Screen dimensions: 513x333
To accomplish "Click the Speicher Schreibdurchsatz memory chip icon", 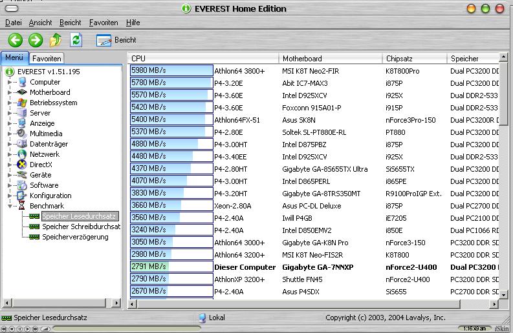I will click(34, 227).
